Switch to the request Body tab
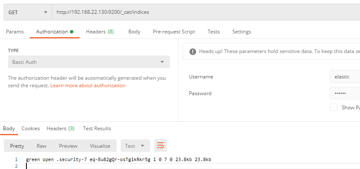The height and width of the screenshot is (169, 360). pyautogui.click(x=134, y=32)
